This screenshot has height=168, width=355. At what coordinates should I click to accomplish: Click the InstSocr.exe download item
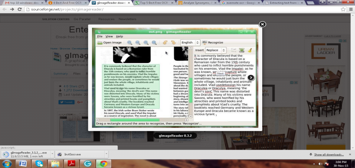[80, 154]
